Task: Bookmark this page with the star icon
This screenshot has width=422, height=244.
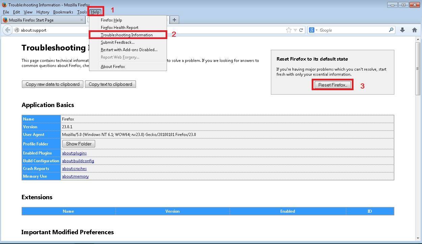Action: pyautogui.click(x=288, y=30)
